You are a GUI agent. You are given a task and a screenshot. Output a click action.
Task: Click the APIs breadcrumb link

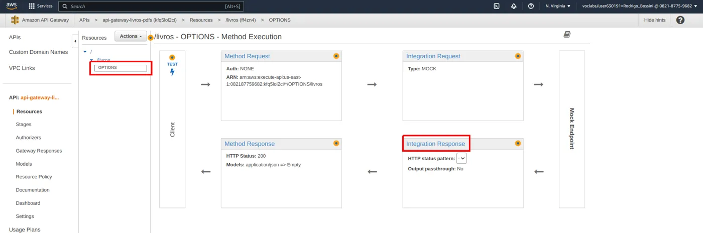pyautogui.click(x=84, y=20)
